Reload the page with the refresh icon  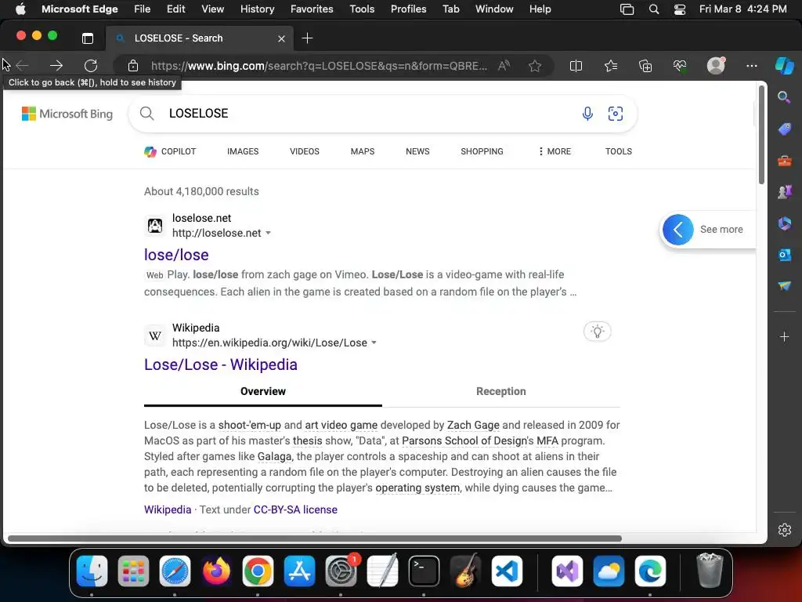[91, 66]
